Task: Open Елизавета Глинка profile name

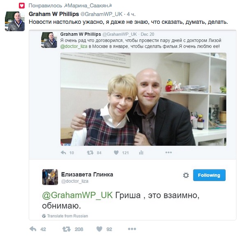Action: tap(87, 174)
